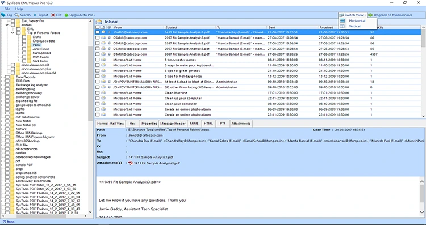Switch to the Message Header tab
Viewport: 426px width, 225px height.
(x=173, y=124)
